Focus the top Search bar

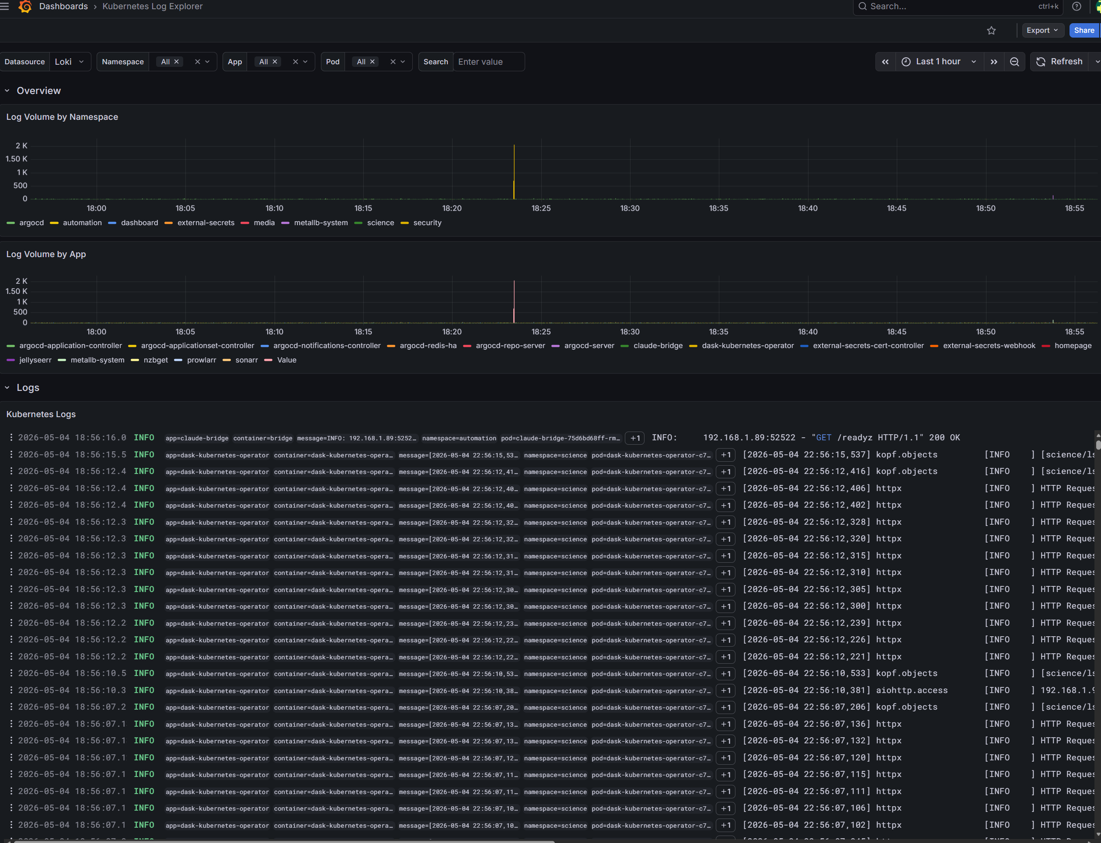tap(958, 7)
